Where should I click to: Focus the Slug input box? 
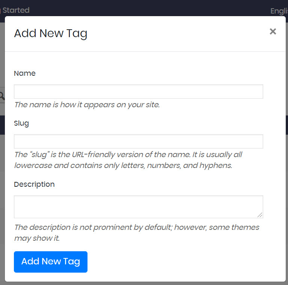138,141
